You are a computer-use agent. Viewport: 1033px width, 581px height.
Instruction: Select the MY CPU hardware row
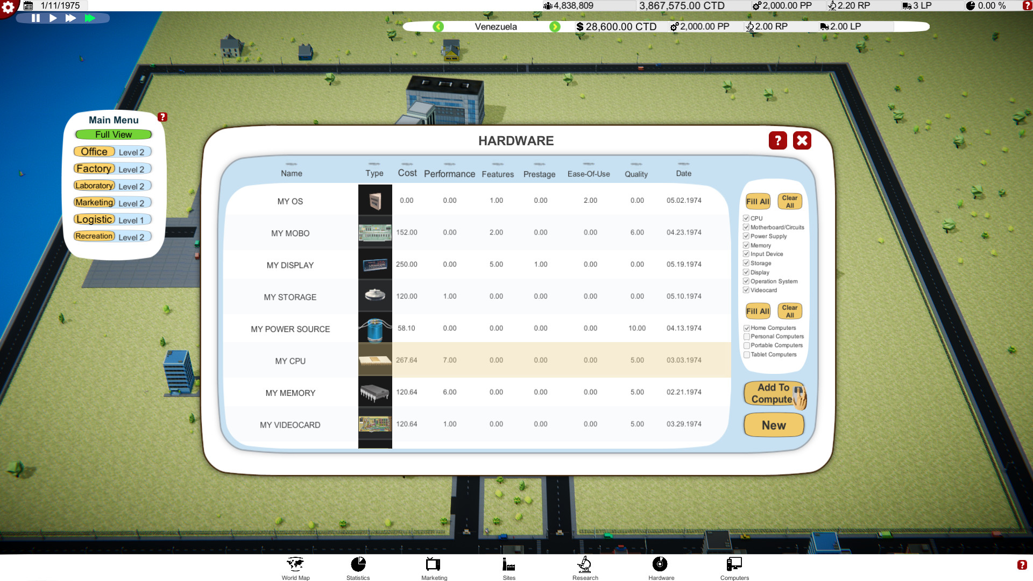coord(291,361)
